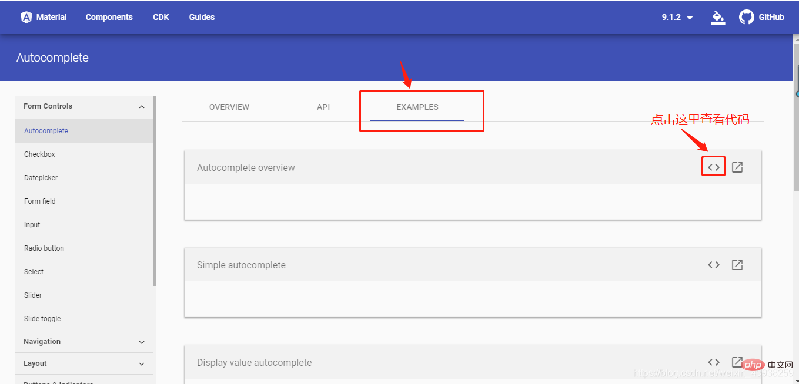Open the GitHub link text

coord(771,17)
